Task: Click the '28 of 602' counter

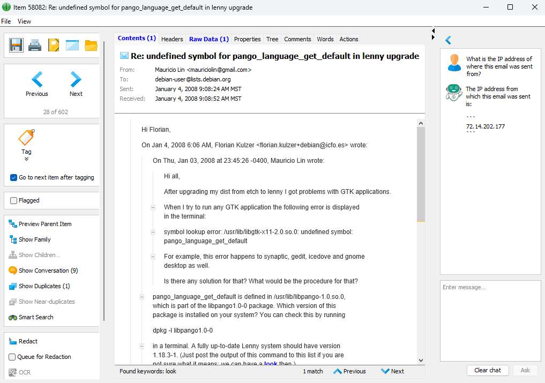Action: click(x=56, y=112)
